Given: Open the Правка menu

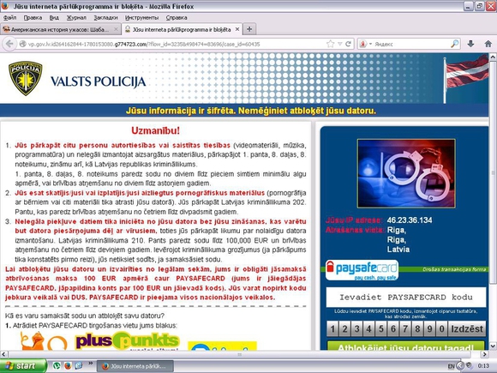Looking at the screenshot, I should click(x=33, y=18).
